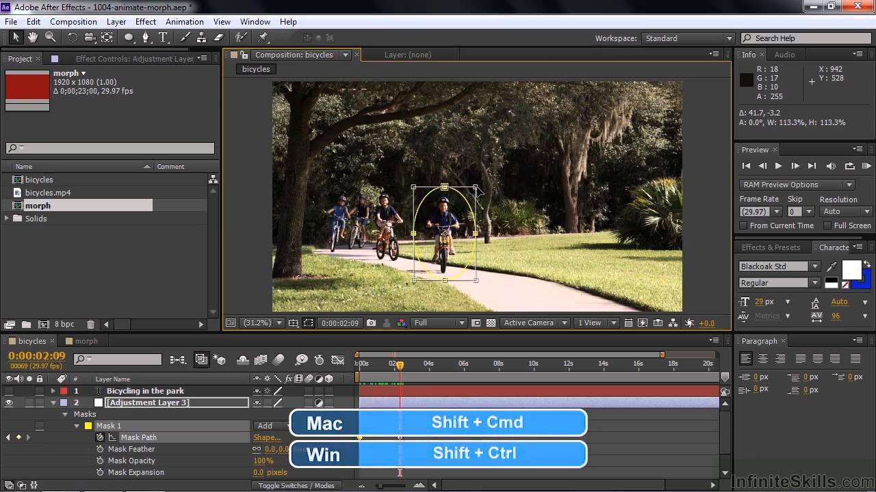Switch to Audio panel tab
This screenshot has width=876, height=492.
coord(784,55)
